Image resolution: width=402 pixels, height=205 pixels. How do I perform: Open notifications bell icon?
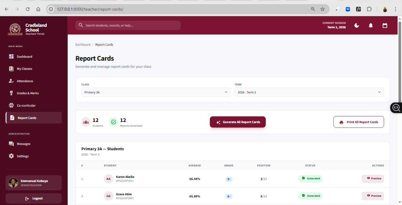tap(371, 26)
